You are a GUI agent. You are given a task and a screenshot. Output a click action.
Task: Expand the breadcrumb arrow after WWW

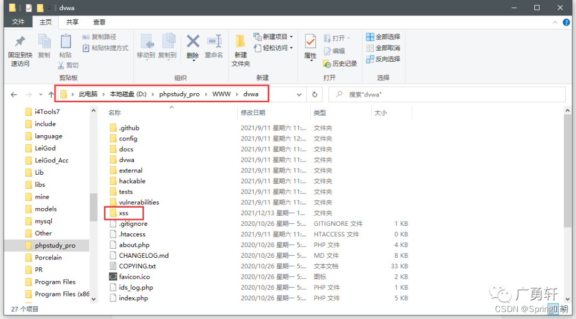point(237,94)
